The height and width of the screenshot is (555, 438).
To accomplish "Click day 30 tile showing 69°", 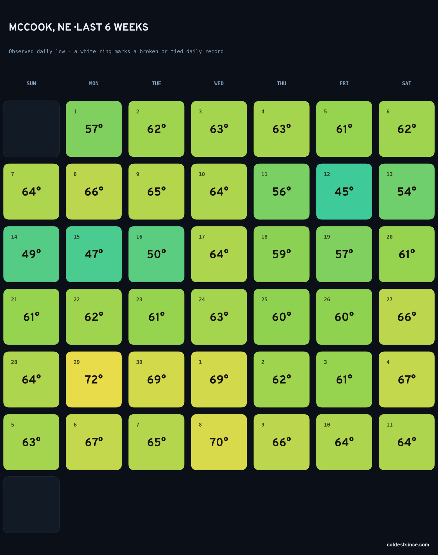I will tap(157, 379).
